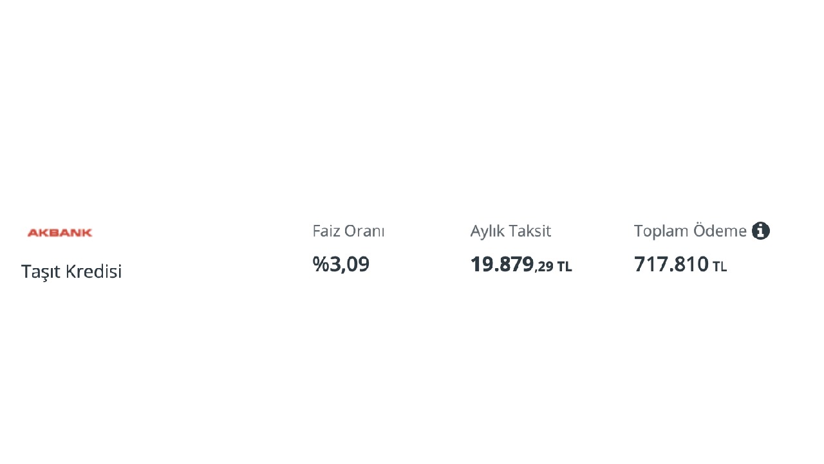Click the TL suffix after 717.810
The width and height of the screenshot is (824, 464).
click(720, 267)
